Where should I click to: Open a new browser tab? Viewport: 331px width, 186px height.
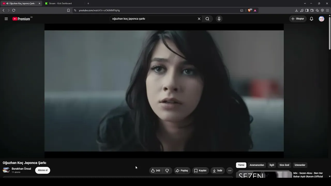click(88, 3)
